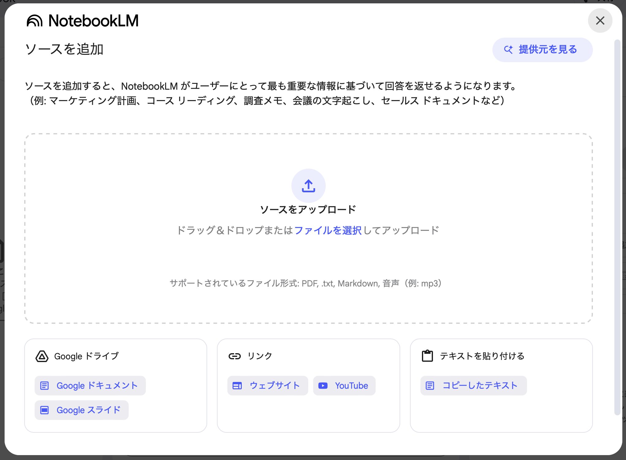Viewport: 626px width, 460px height.
Task: Add a ウェブサイト link source
Action: point(267,385)
